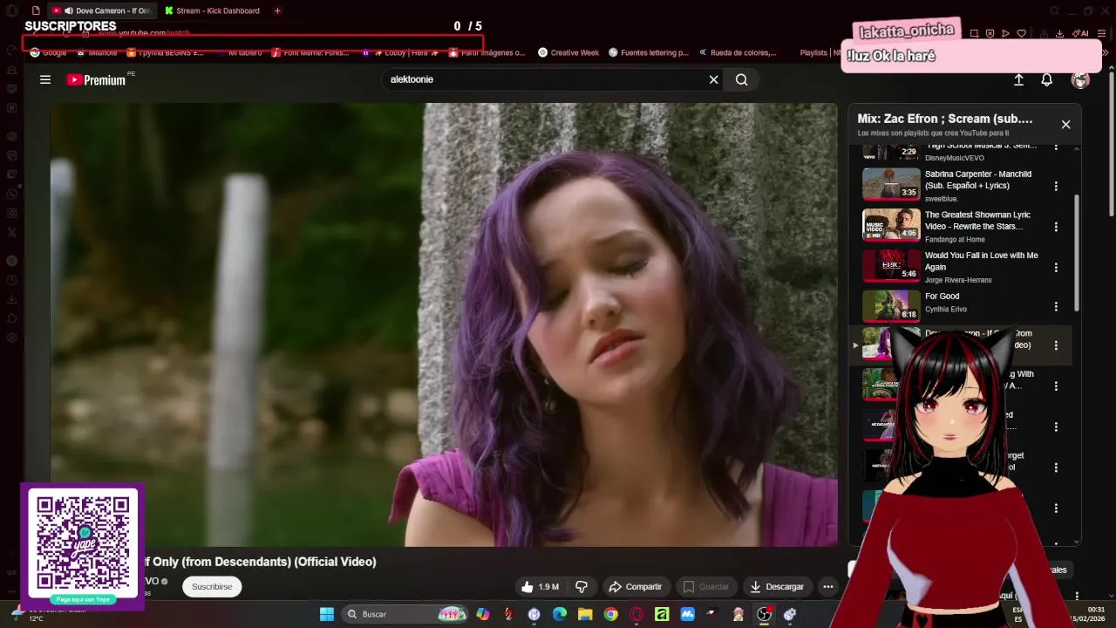Open the Google bookmark
Image resolution: width=1116 pixels, height=628 pixels.
(48, 52)
